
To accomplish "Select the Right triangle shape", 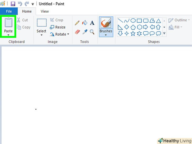I will (120, 27).
